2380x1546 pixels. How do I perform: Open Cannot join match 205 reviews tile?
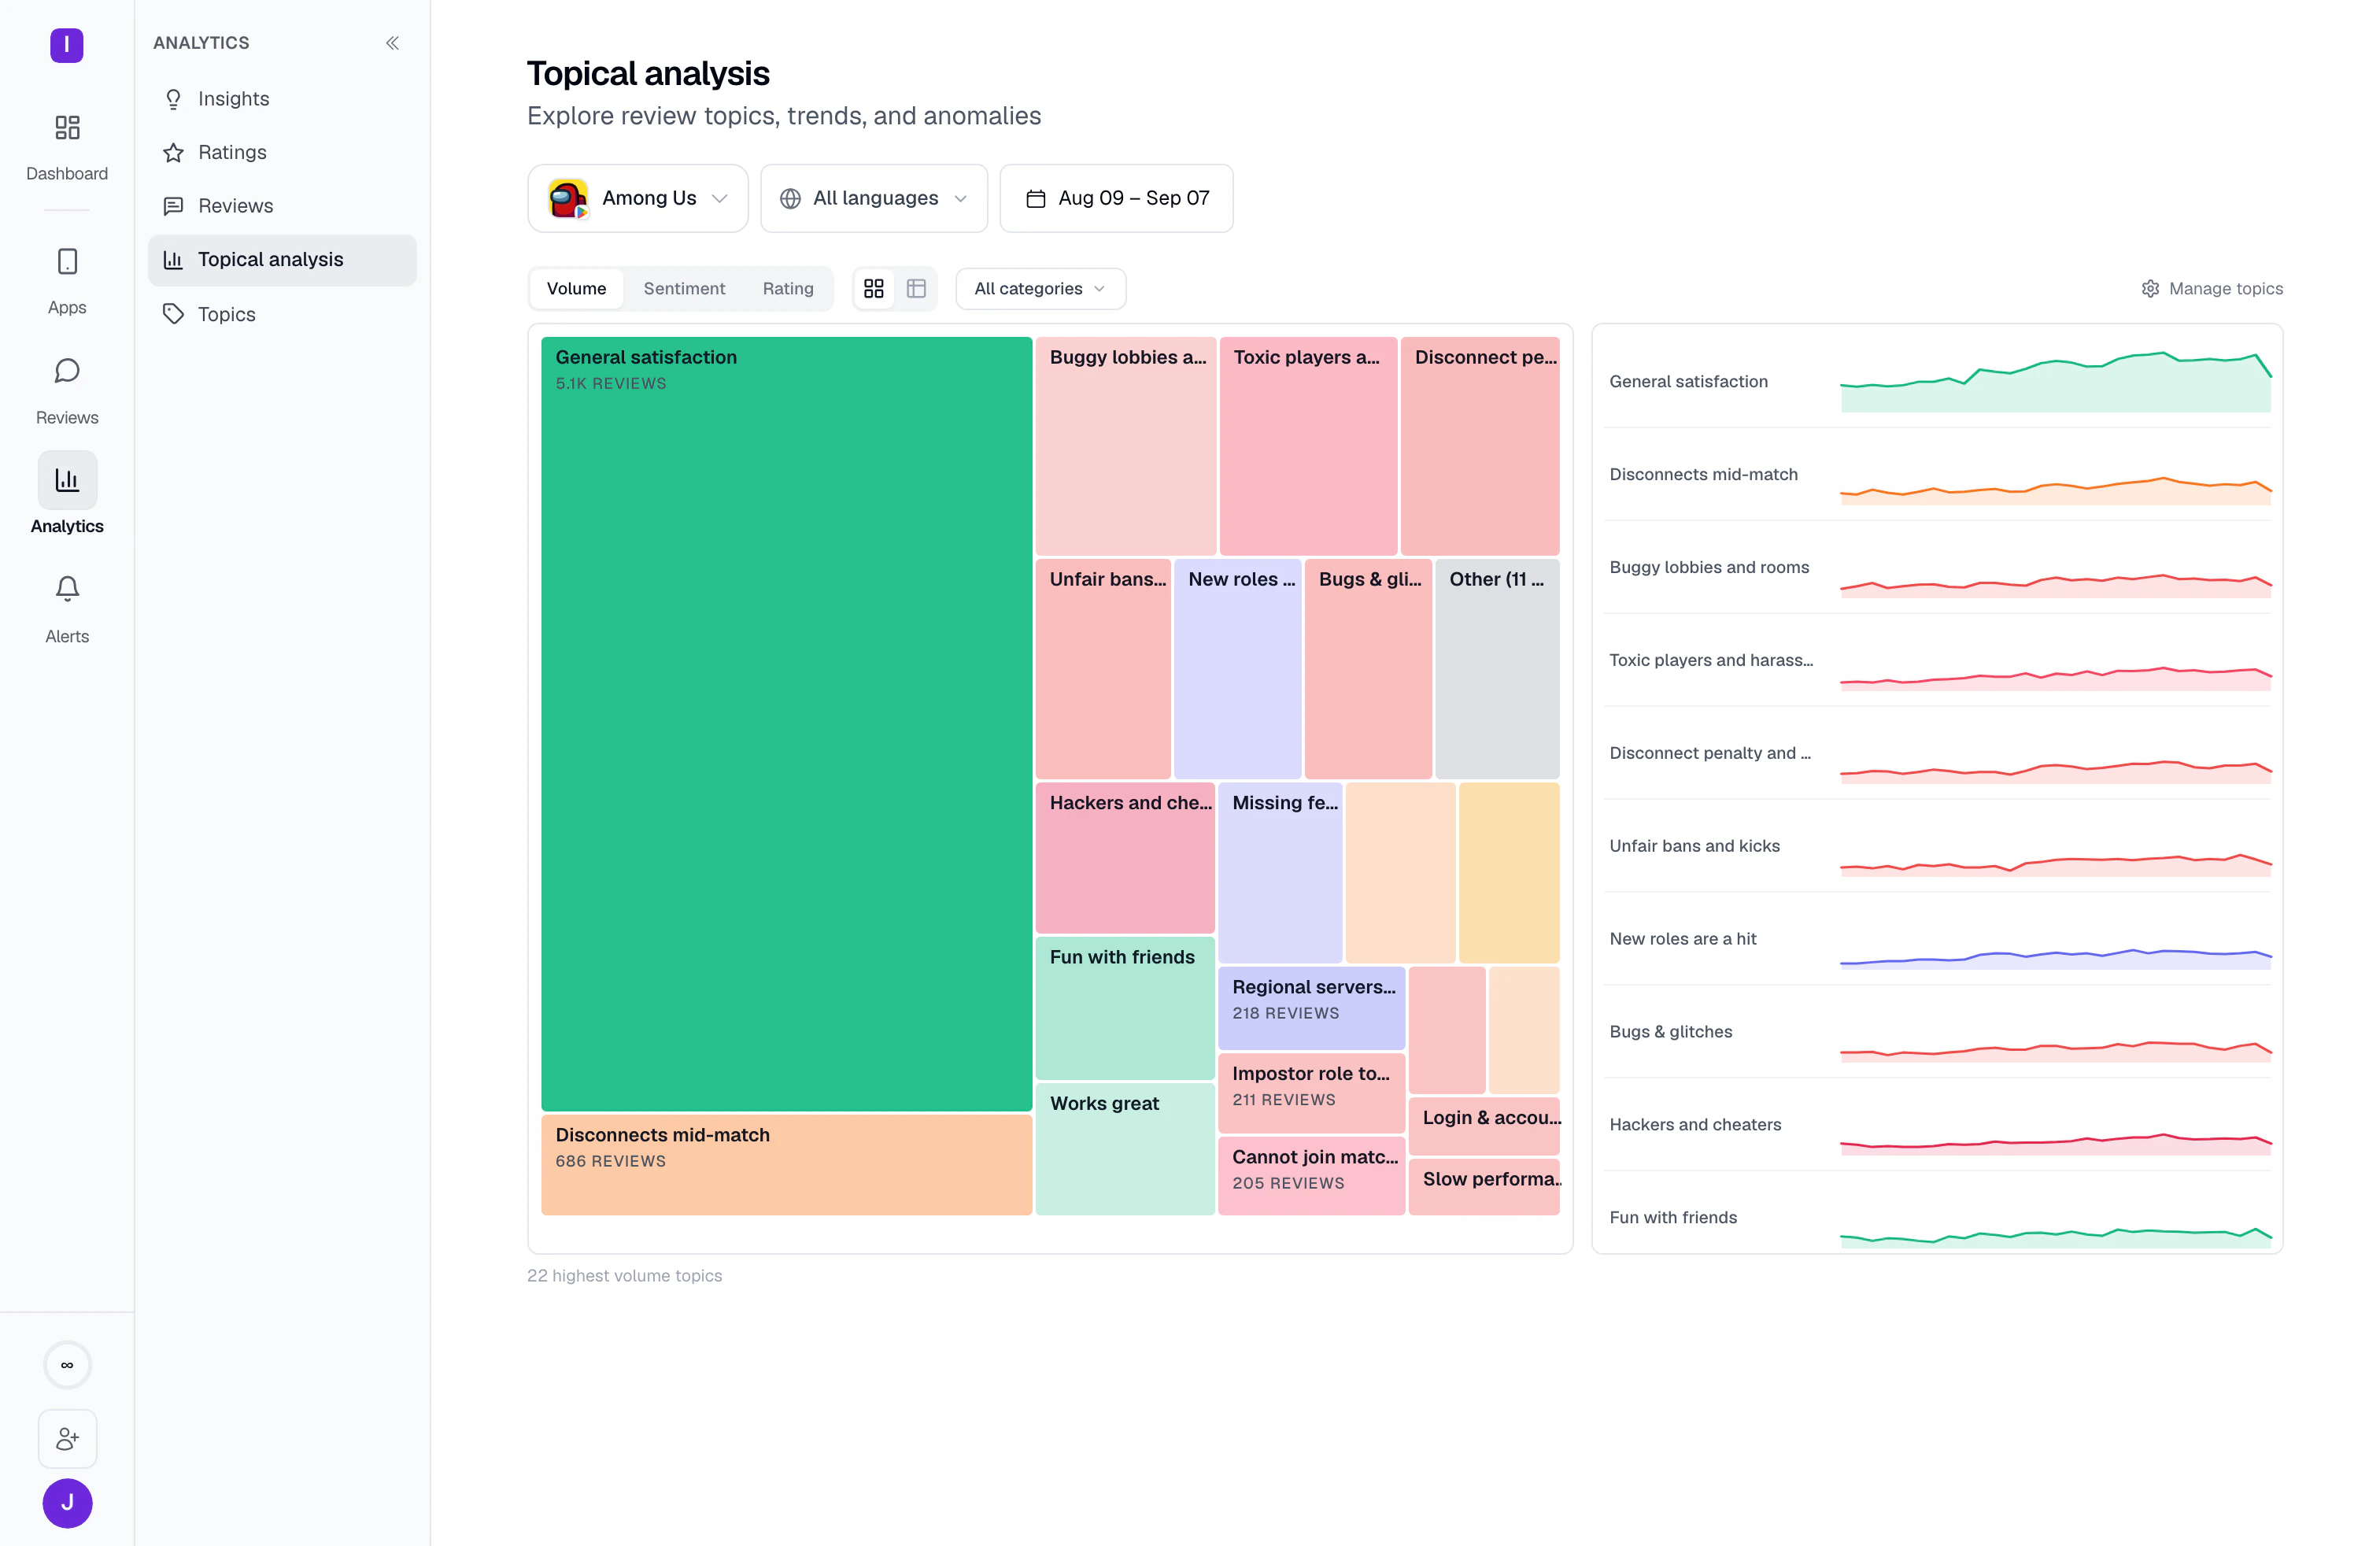coord(1311,1176)
